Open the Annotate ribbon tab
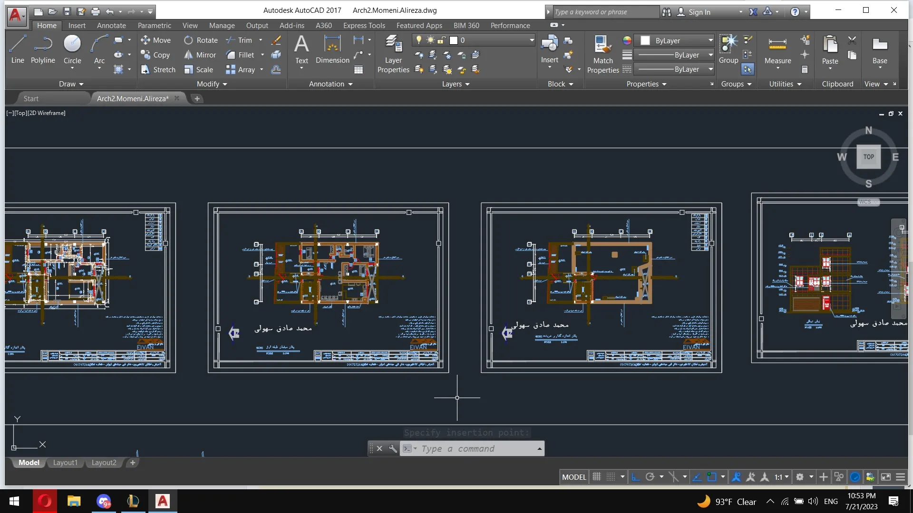Screen dimensions: 913x513 111,26
